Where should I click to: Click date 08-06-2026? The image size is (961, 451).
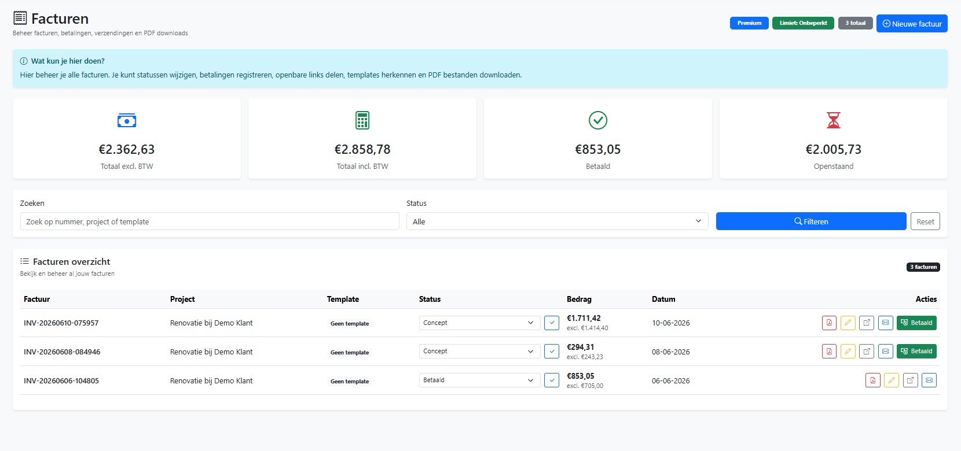point(671,352)
